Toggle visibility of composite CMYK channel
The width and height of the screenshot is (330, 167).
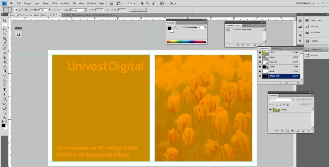260,53
